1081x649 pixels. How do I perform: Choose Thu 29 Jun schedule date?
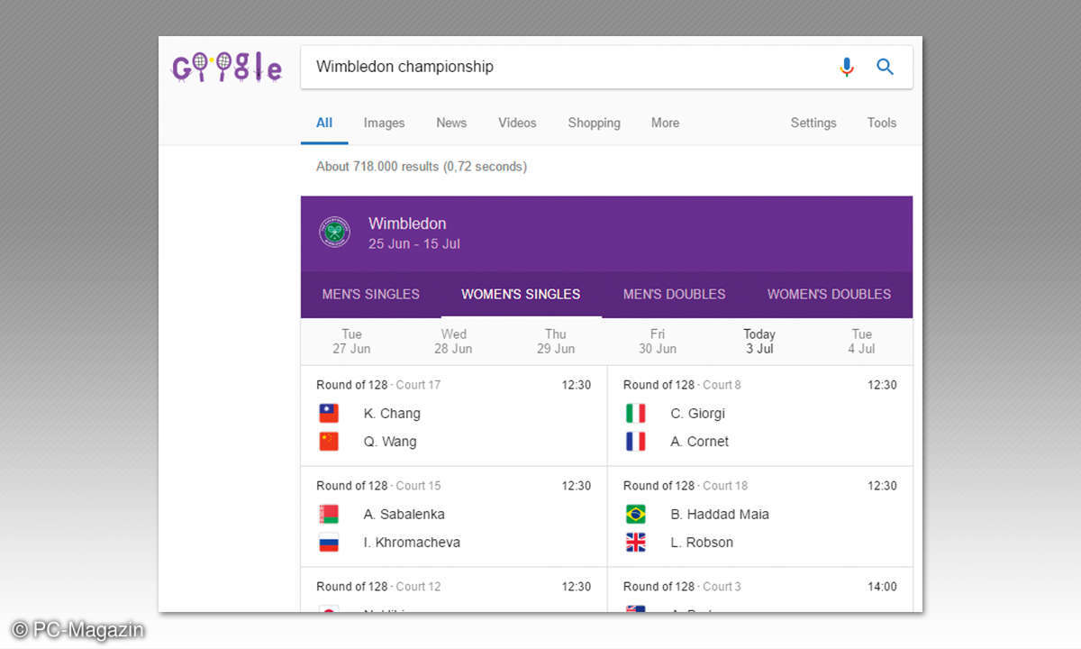[556, 342]
